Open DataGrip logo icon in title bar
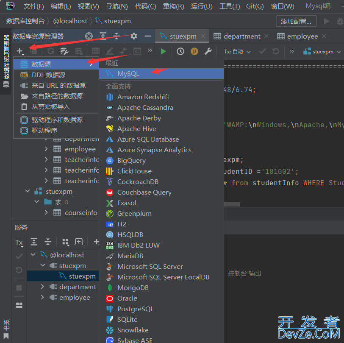The image size is (344, 343). (x=10, y=6)
